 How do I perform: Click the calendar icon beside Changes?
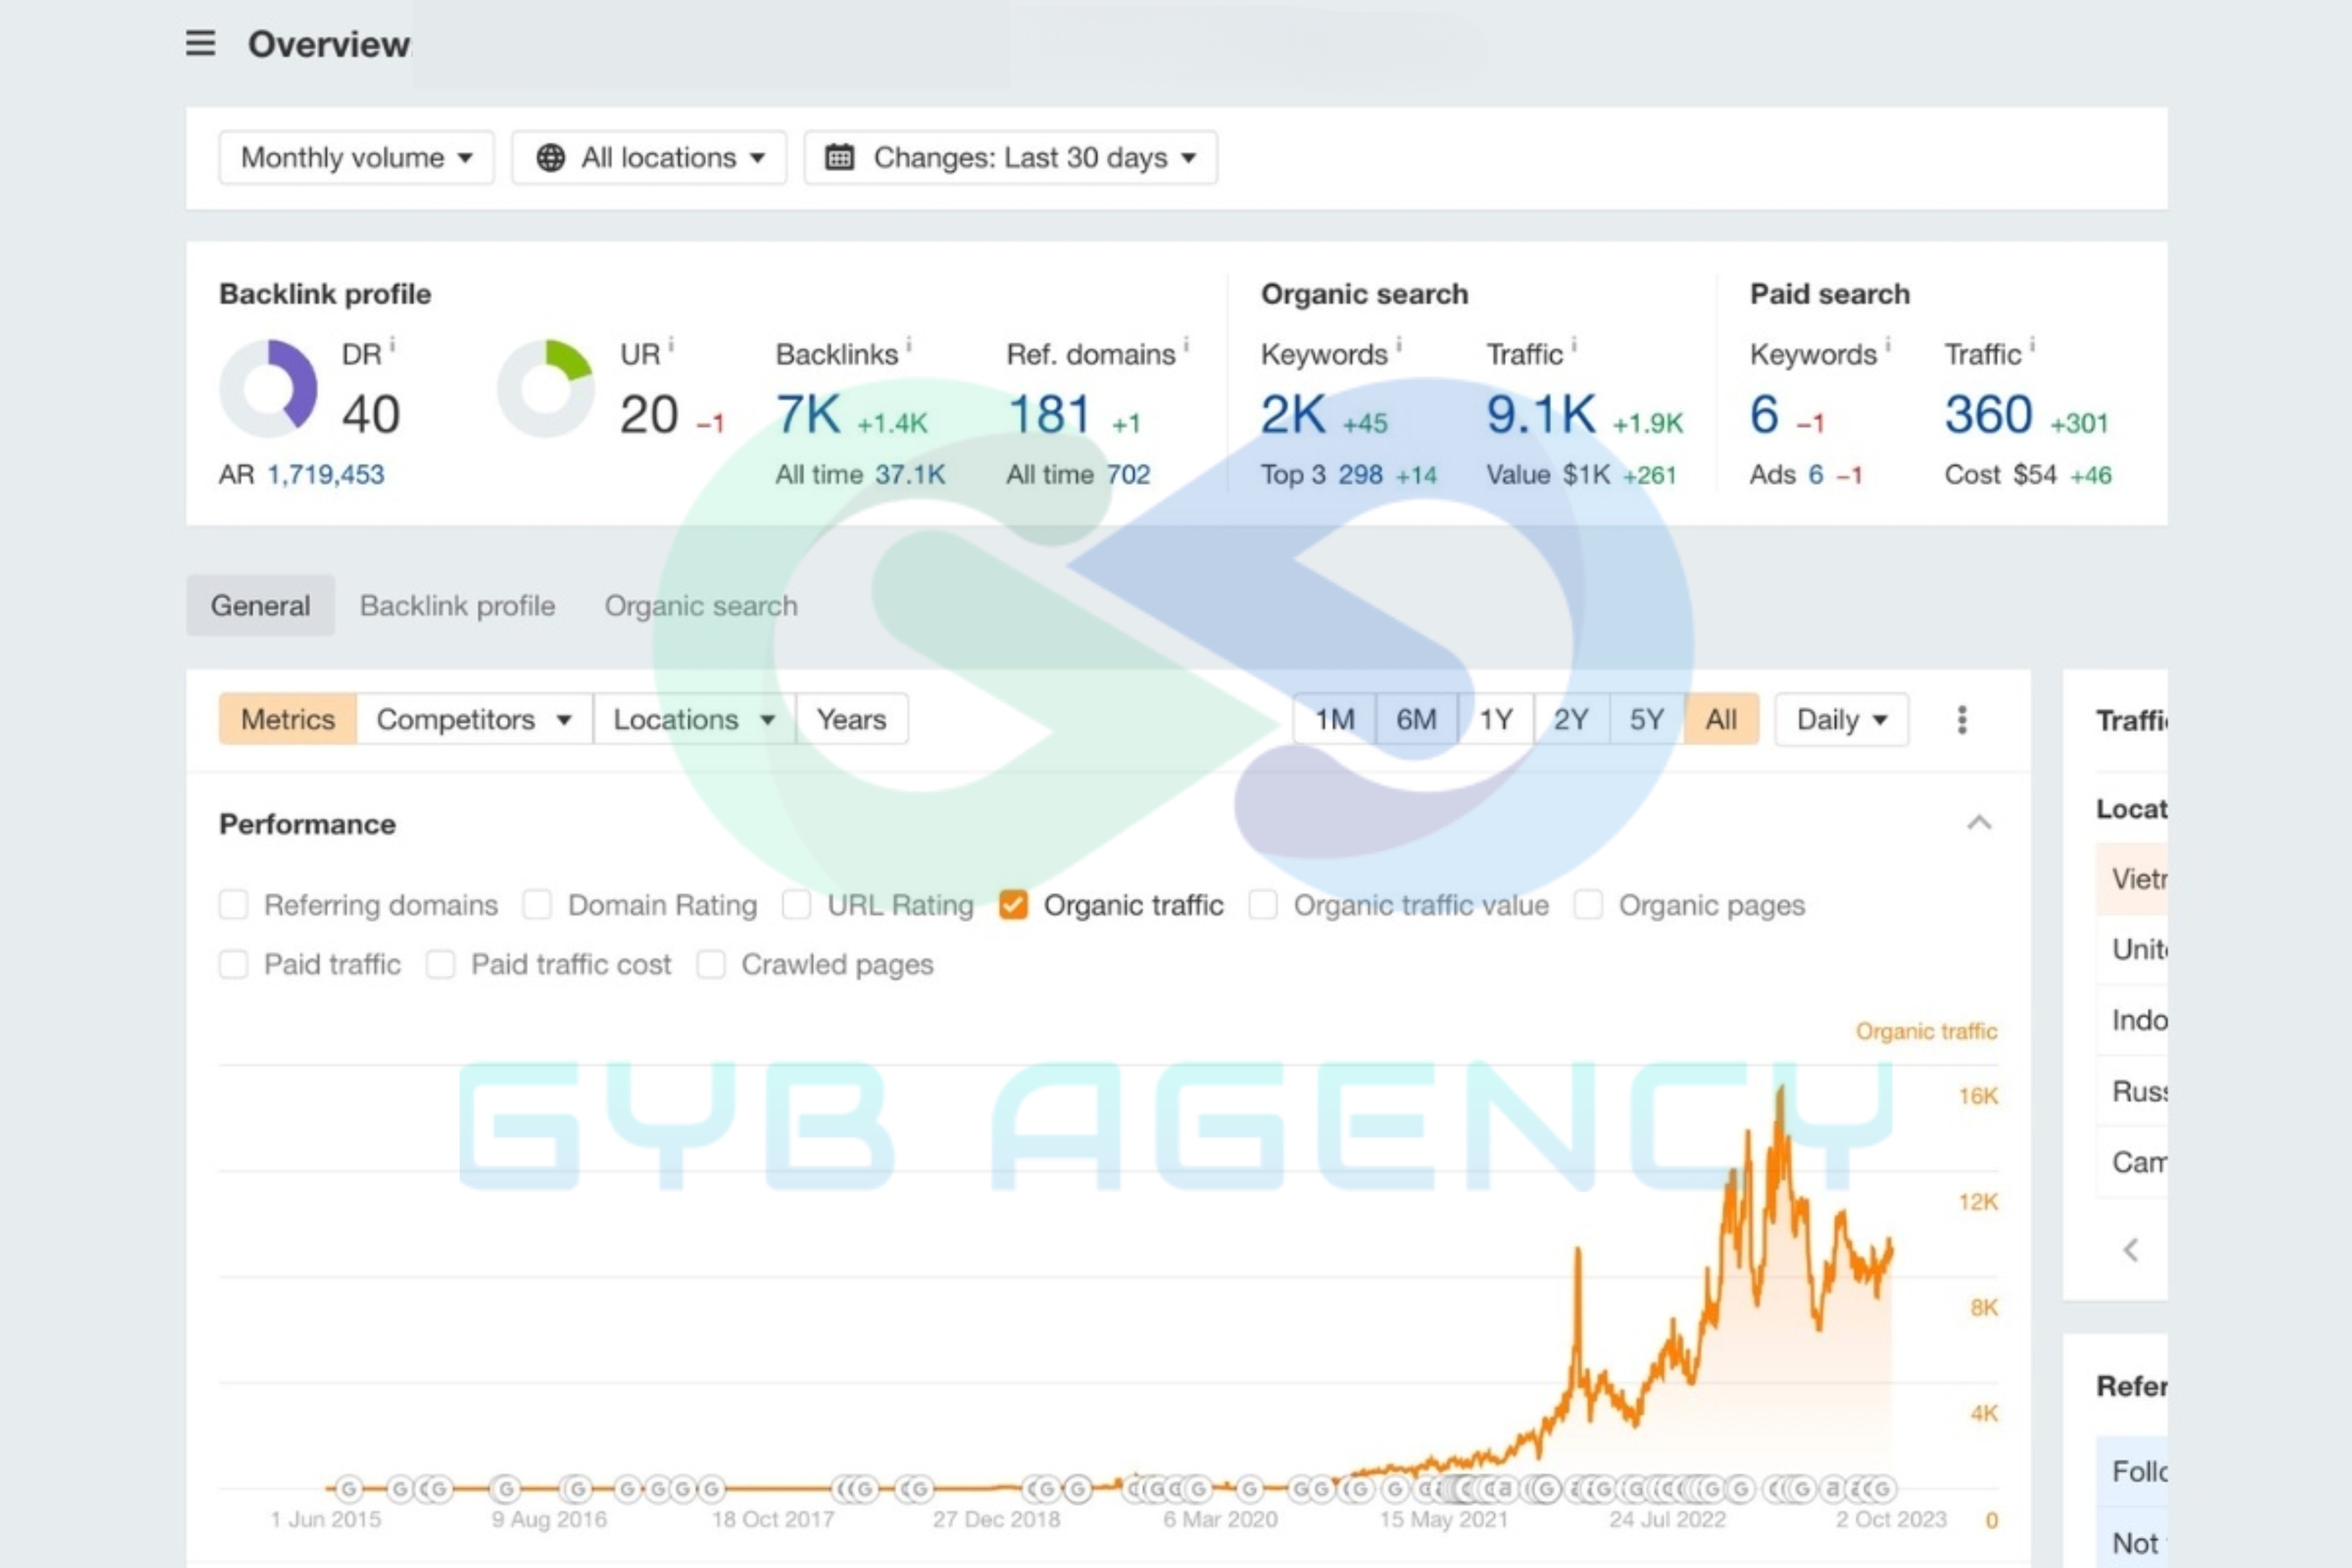pos(839,158)
